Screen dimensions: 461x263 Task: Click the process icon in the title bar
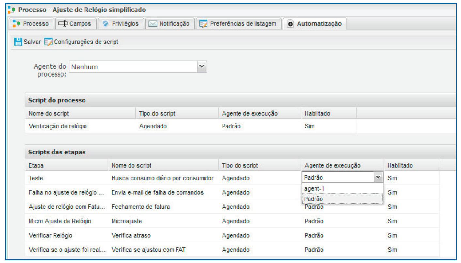pos(11,10)
